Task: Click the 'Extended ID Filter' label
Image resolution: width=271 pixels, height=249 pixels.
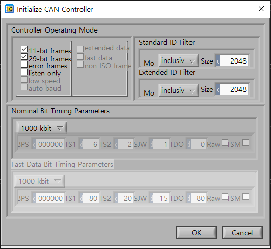Action: pos(167,72)
